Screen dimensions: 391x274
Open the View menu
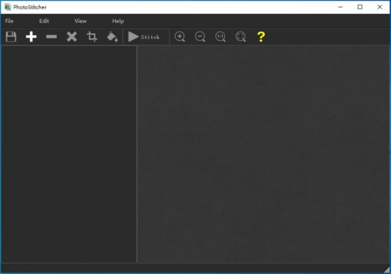pos(81,21)
